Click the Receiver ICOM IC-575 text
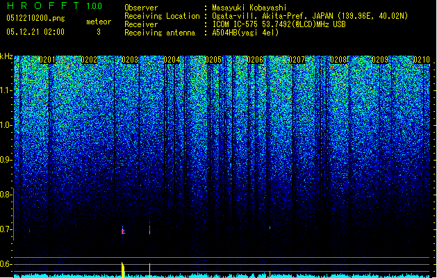 click(279, 24)
